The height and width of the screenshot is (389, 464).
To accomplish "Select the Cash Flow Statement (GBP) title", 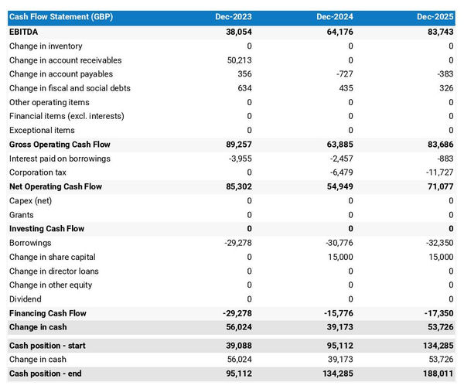I will [60, 17].
